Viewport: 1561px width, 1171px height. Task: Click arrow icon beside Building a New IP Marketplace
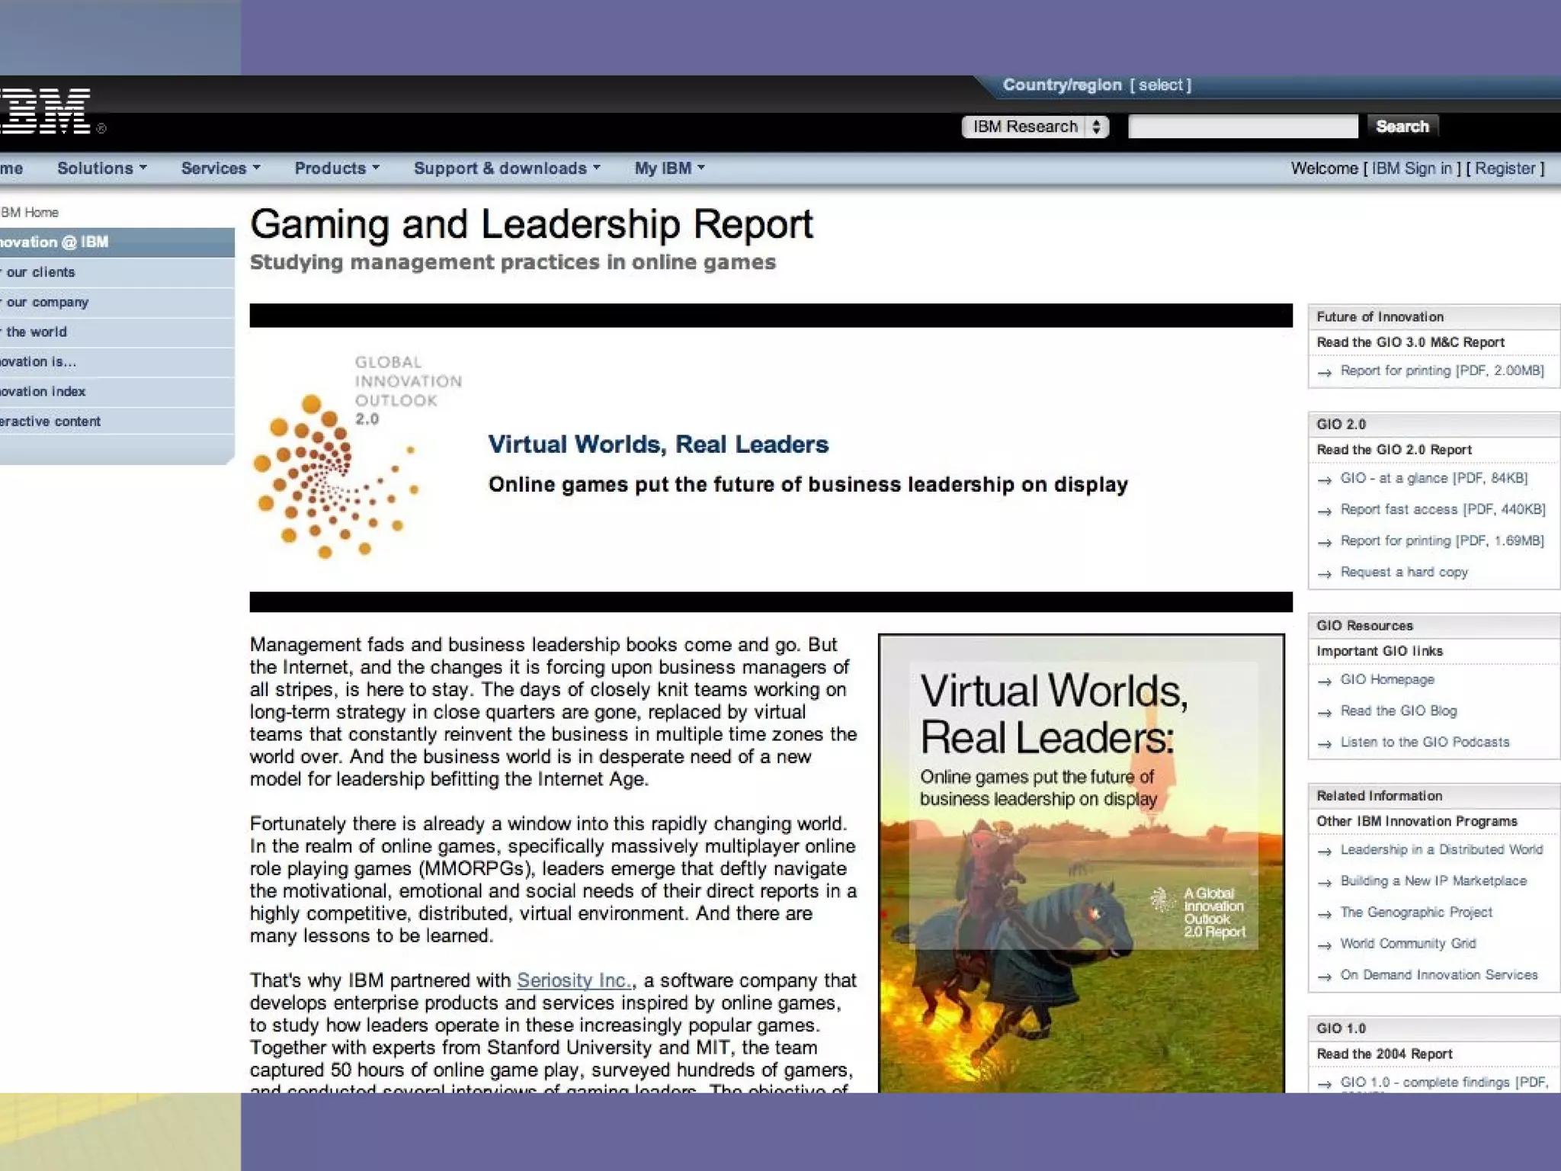pyautogui.click(x=1325, y=882)
